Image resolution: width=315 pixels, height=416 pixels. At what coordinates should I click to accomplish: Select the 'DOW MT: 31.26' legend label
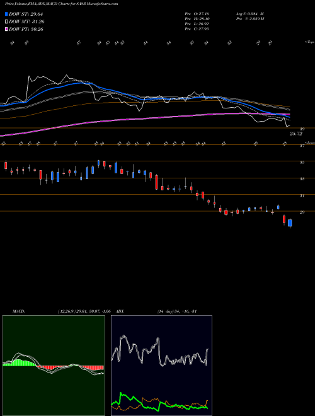click(x=26, y=22)
